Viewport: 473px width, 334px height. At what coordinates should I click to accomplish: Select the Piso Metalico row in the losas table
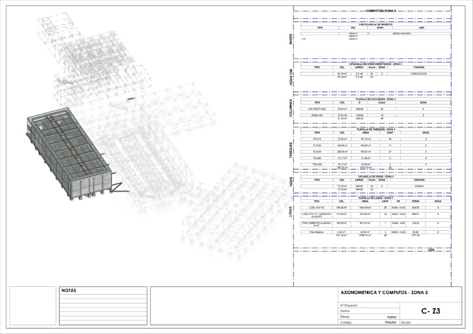tap(316, 231)
